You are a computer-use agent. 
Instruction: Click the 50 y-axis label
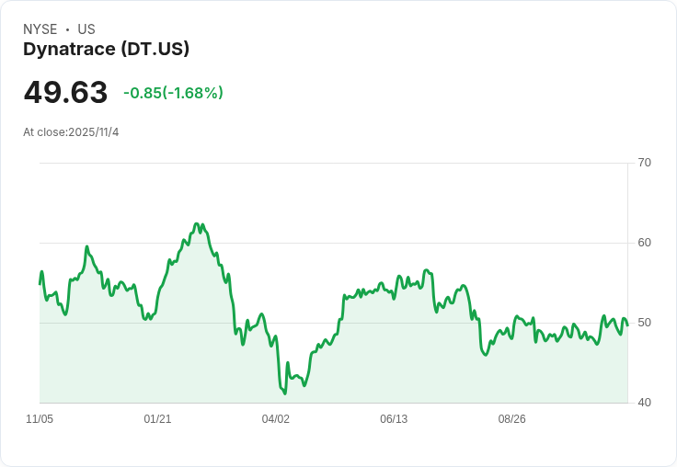644,323
